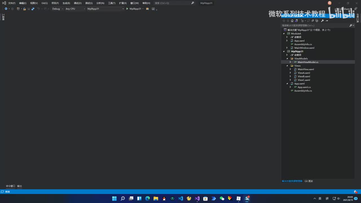Open the Git(G) menu

(45, 3)
